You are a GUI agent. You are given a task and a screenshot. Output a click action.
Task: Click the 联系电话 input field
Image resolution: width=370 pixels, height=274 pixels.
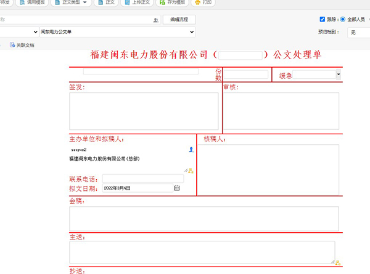pos(143,179)
